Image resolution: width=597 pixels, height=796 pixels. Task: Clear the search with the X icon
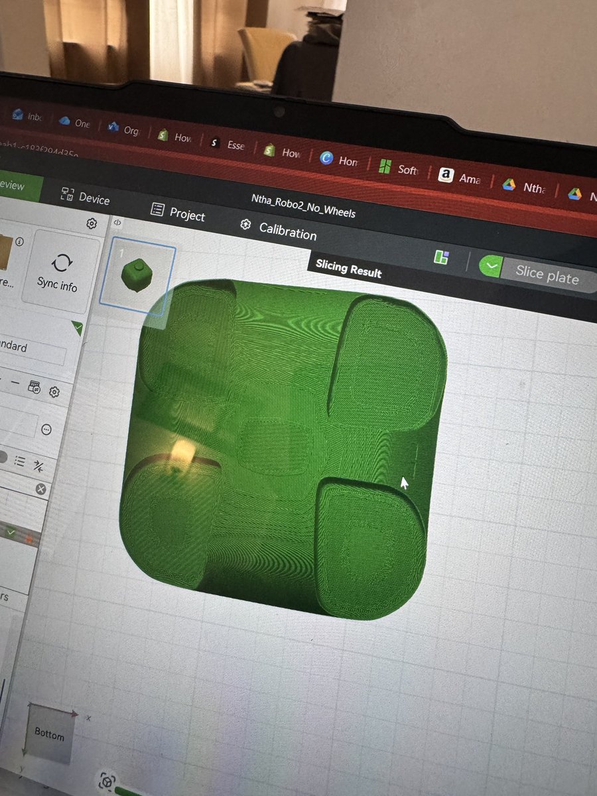click(41, 489)
